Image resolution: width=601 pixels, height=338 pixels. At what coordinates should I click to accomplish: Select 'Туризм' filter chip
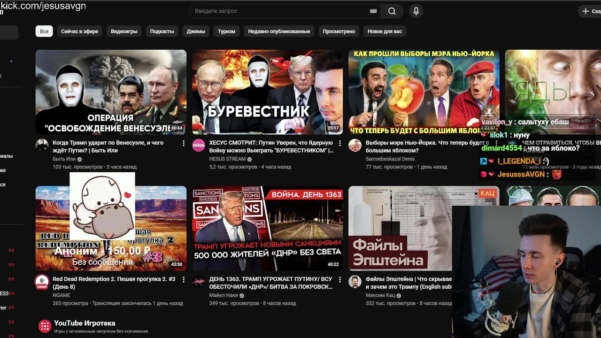[x=226, y=31]
